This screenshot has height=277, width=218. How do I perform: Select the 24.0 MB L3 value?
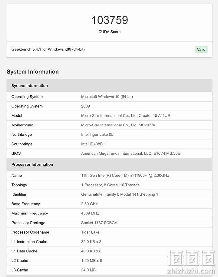[88, 270]
